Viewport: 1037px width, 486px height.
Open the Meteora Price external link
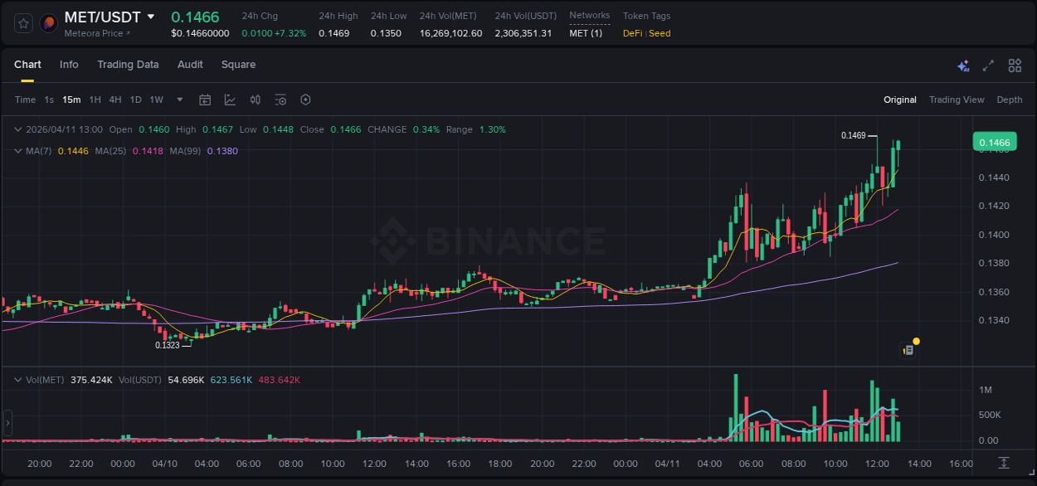point(98,33)
